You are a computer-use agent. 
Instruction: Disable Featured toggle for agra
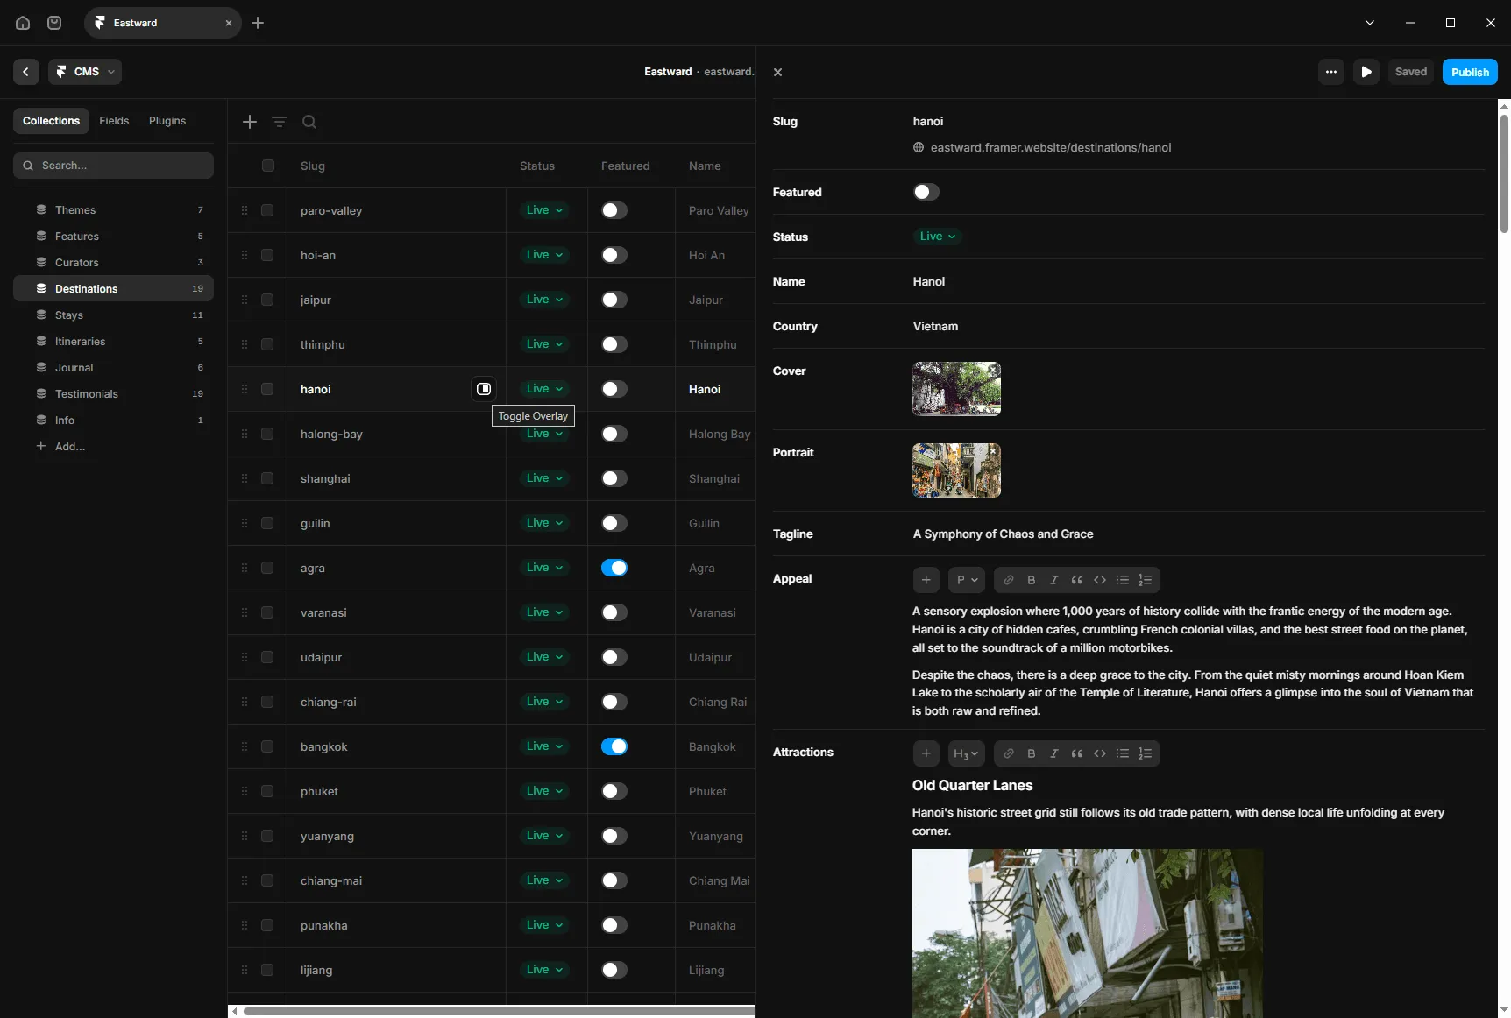(614, 568)
